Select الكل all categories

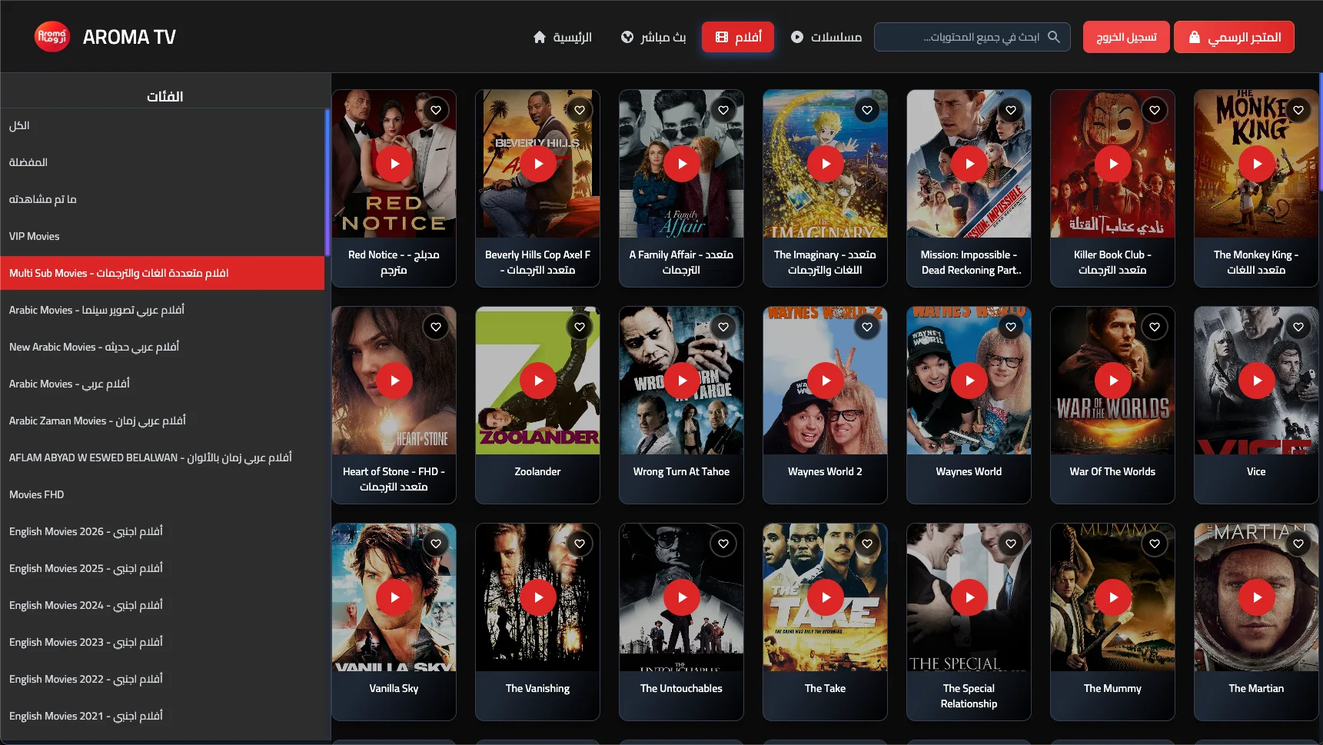pos(162,126)
